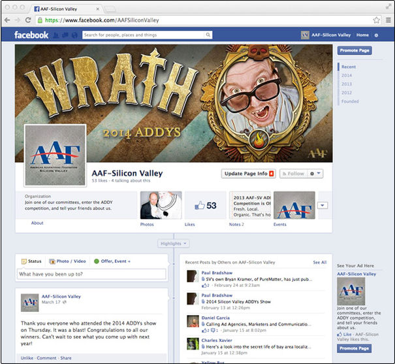The height and width of the screenshot is (364, 395).
Task: Bookmark this page with the star icon
Action: [x=377, y=20]
